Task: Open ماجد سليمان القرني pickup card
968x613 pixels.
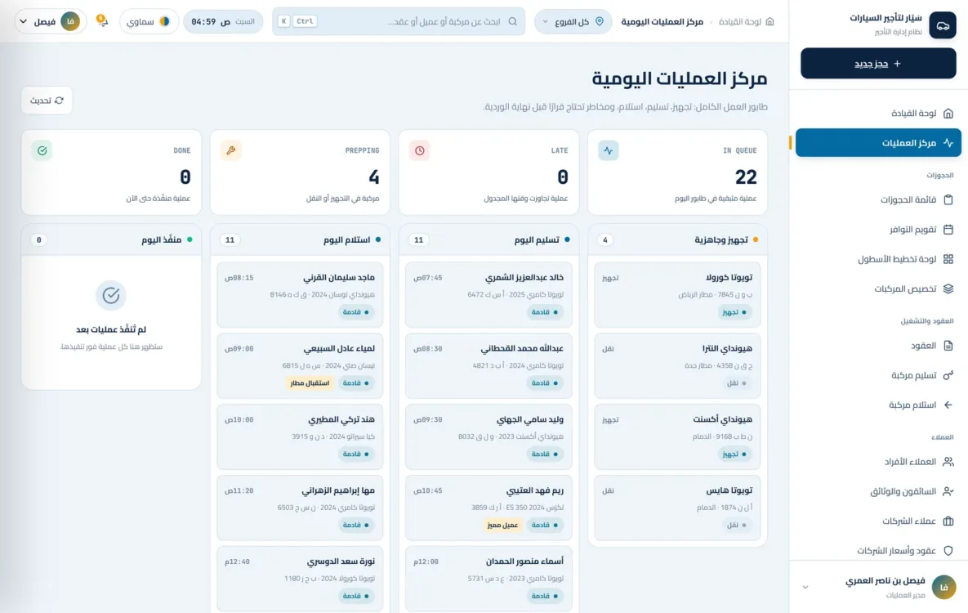Action: pyautogui.click(x=300, y=295)
